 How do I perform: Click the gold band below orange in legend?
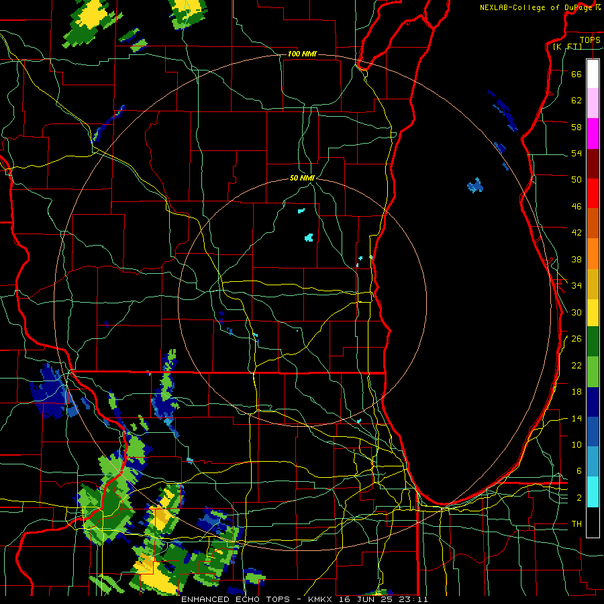click(x=593, y=284)
